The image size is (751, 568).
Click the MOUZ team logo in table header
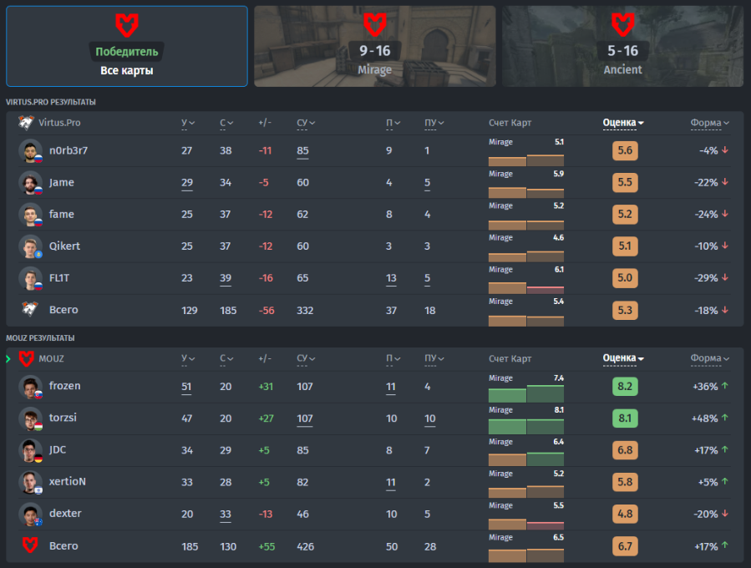pyautogui.click(x=27, y=358)
